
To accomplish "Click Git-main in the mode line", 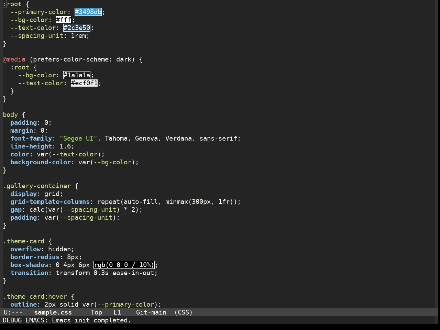I will tap(151, 312).
